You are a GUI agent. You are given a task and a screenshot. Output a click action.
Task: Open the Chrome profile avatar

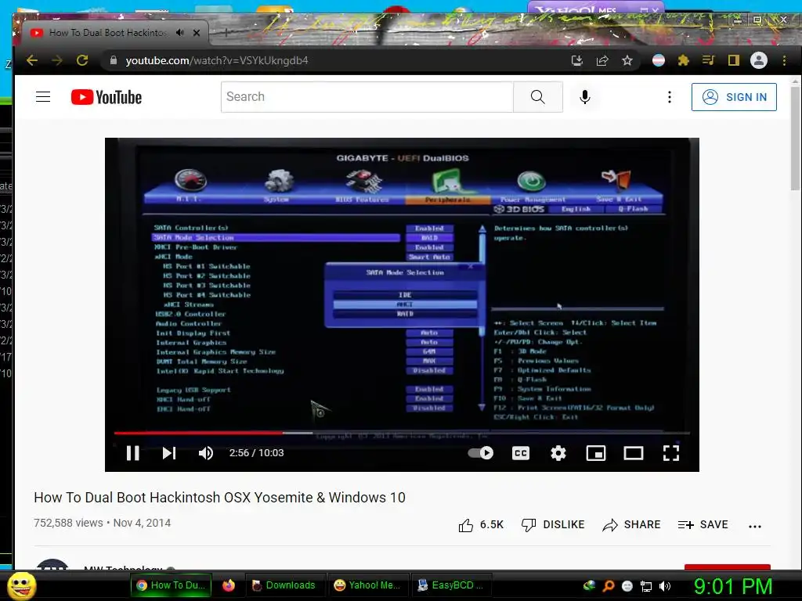758,60
